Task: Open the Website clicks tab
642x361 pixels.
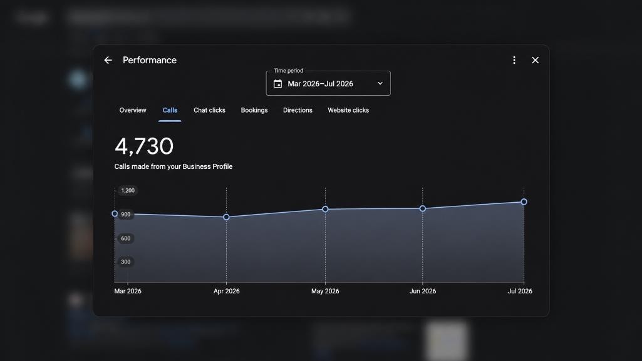Action: coord(348,110)
